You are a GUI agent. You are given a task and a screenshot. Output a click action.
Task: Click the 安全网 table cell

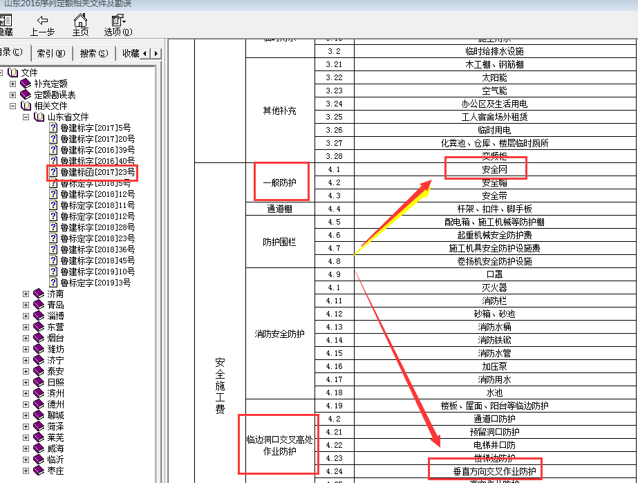[x=495, y=169]
